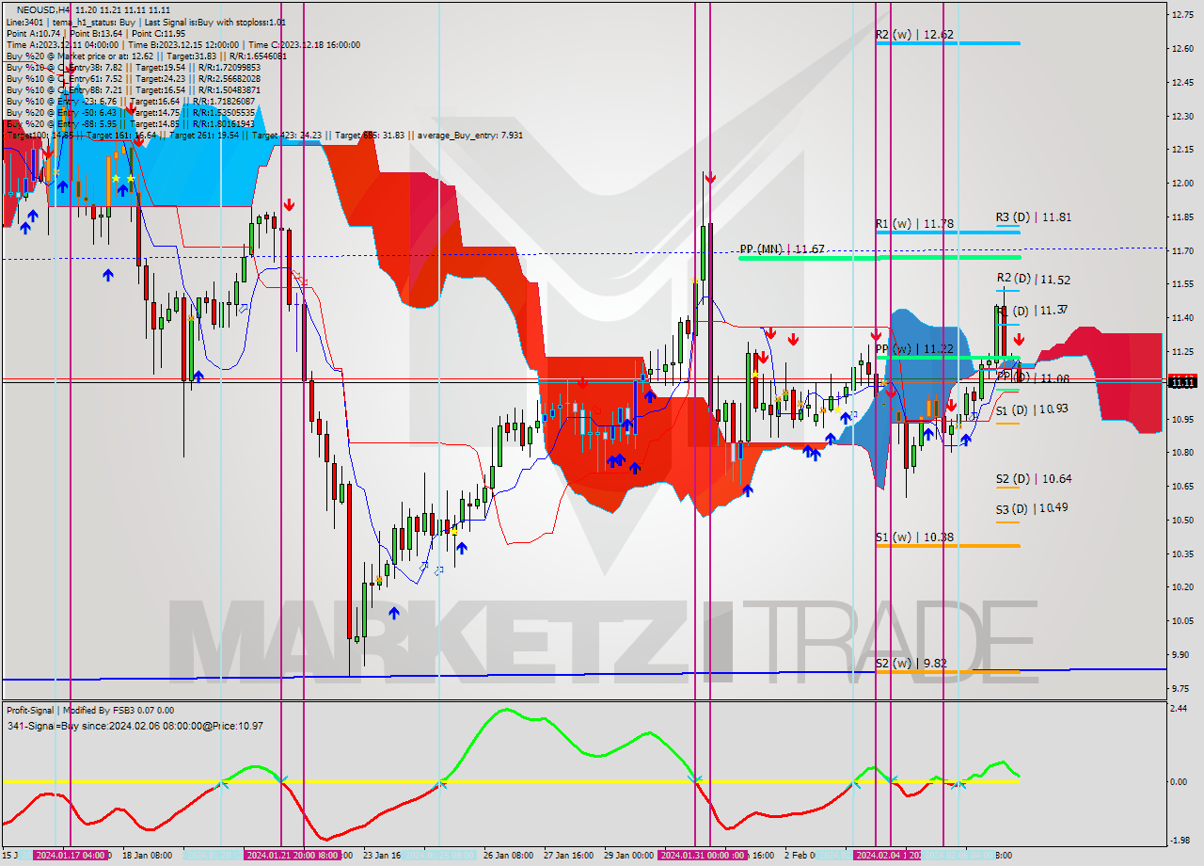Click the current price tag 11.11 on price axis
1204x866 pixels.
tap(1181, 382)
